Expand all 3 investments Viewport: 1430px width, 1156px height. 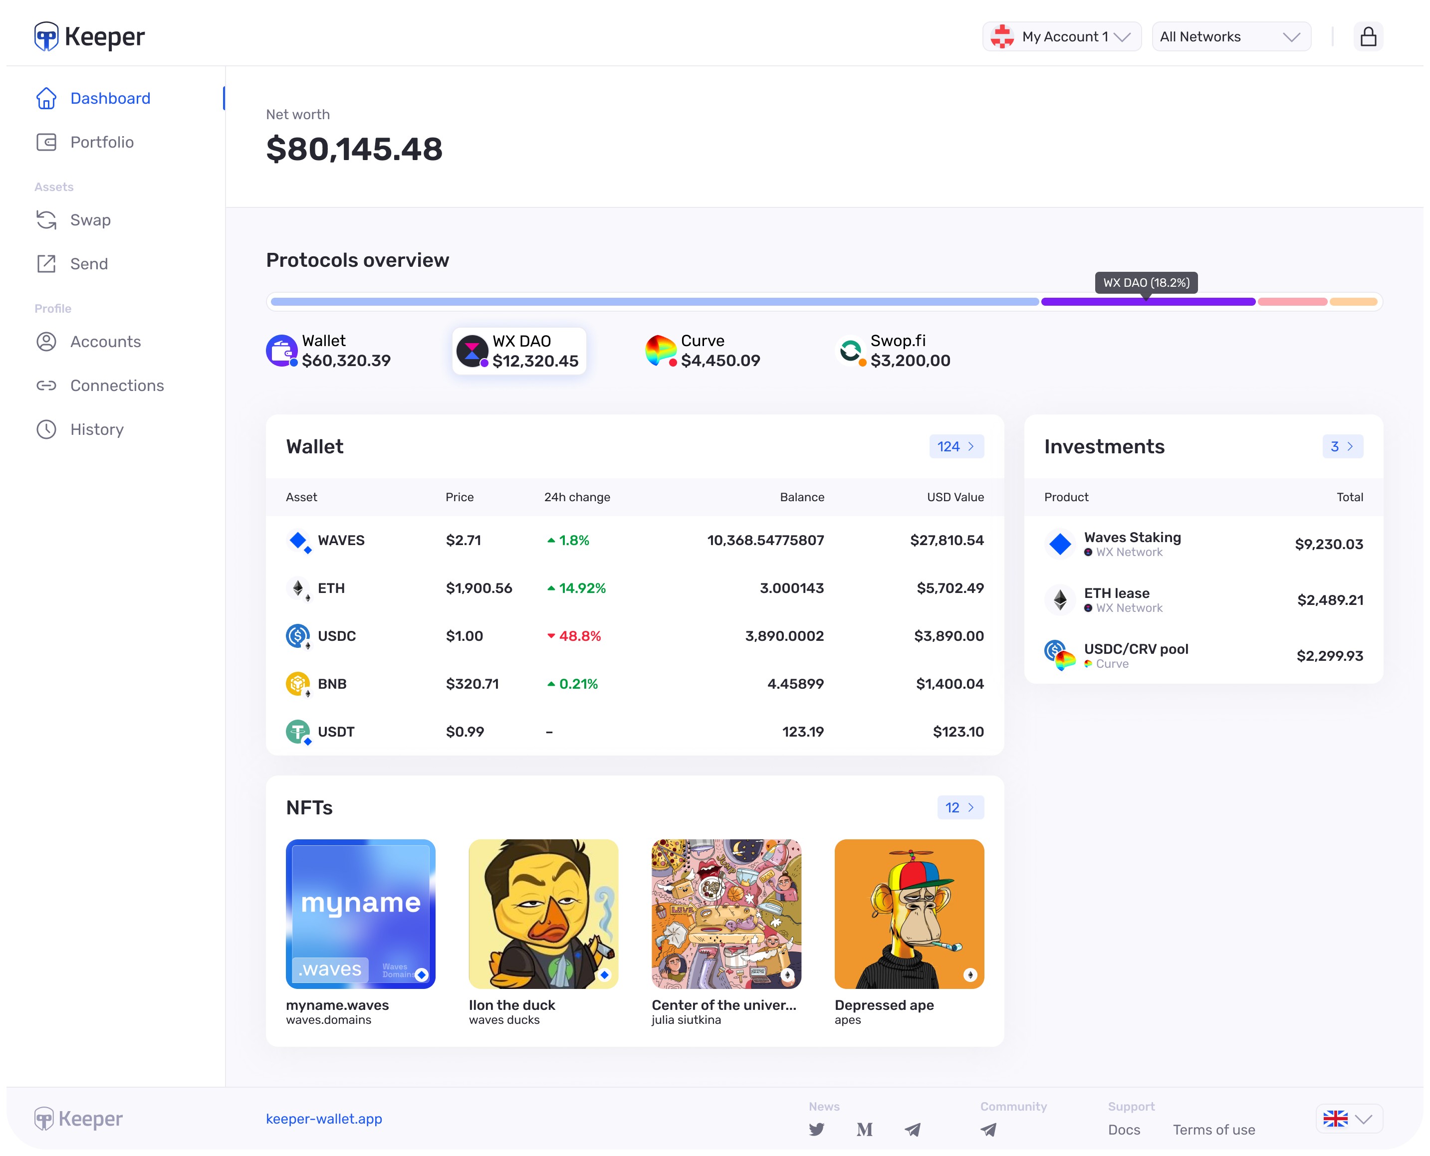[1342, 446]
